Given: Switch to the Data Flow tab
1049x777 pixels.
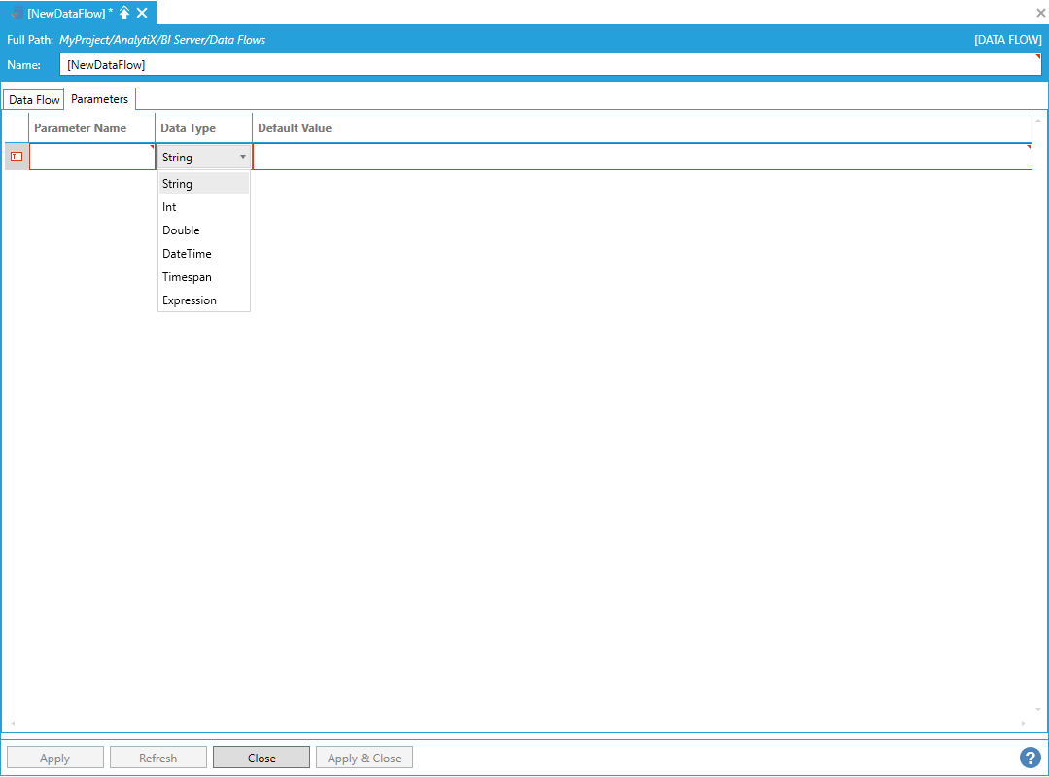Looking at the screenshot, I should click(34, 100).
